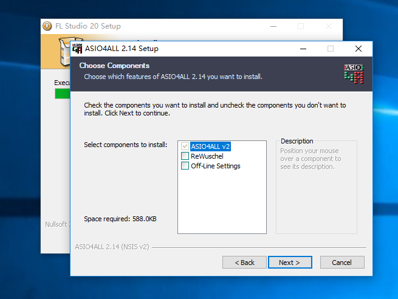Click the Description group box text
The image size is (398, 299).
pos(309,159)
